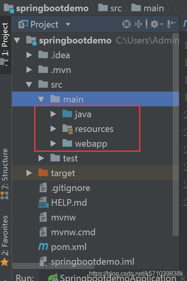Collapse the springbootdemo root node arrow
The image size is (187, 281).
17,40
